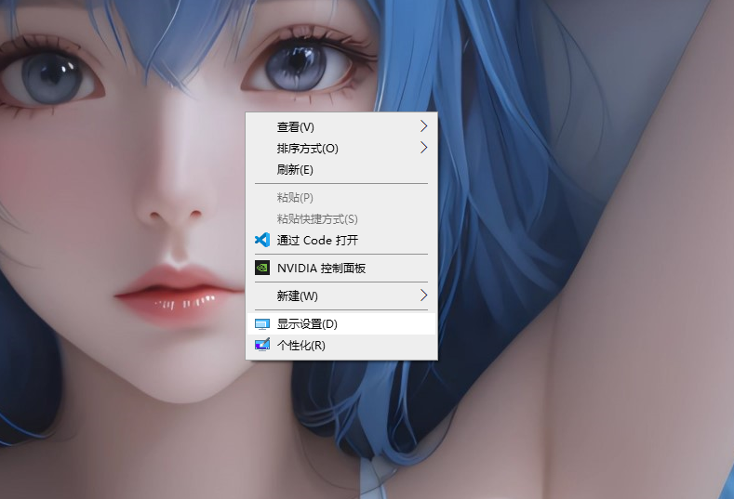Click the green NVIDIA logo icon
734x499 pixels.
[262, 268]
